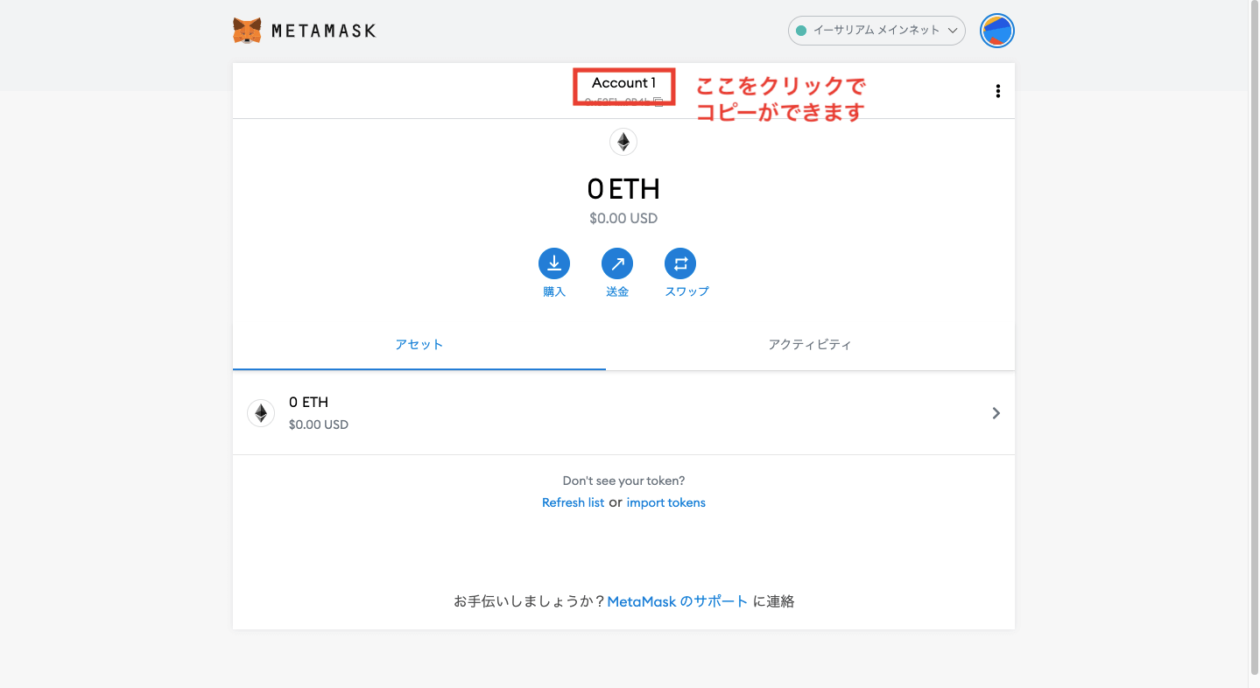Switch to the アセット tab
The height and width of the screenshot is (688, 1260).
(x=419, y=345)
